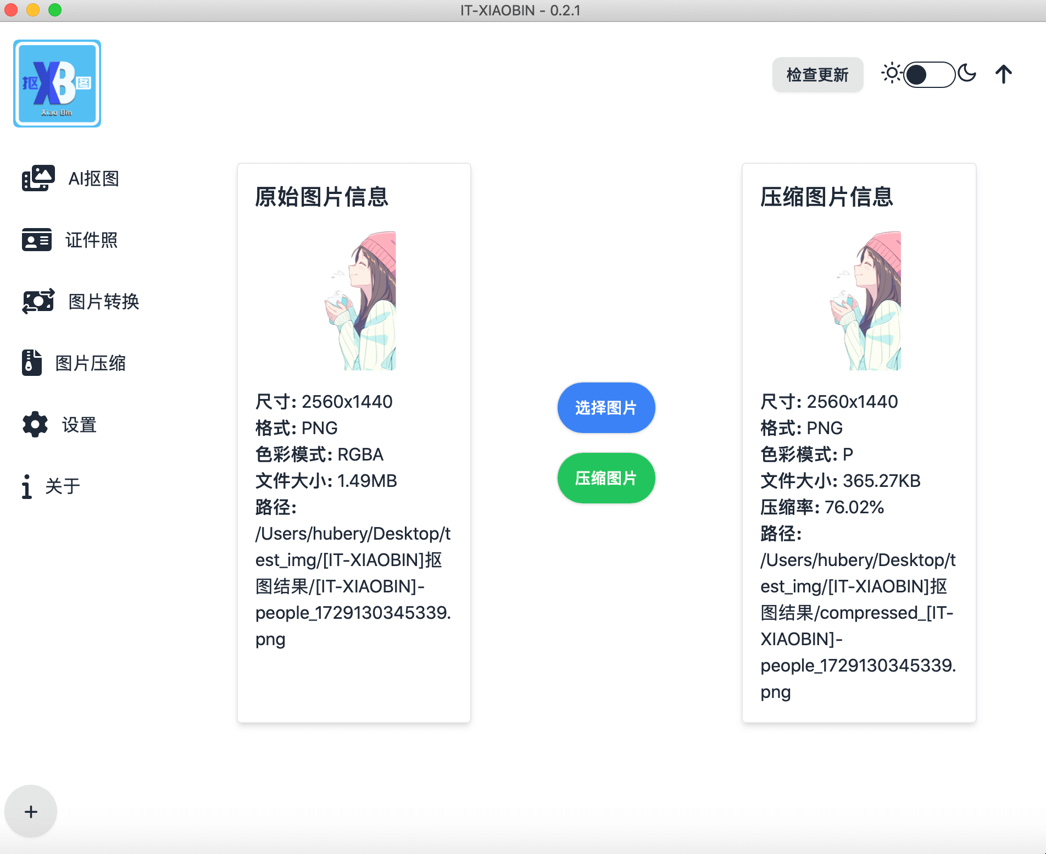Viewport: 1046px width, 854px height.
Task: Click the compressed image 尺寸: 2560x1440 text
Action: (x=830, y=402)
